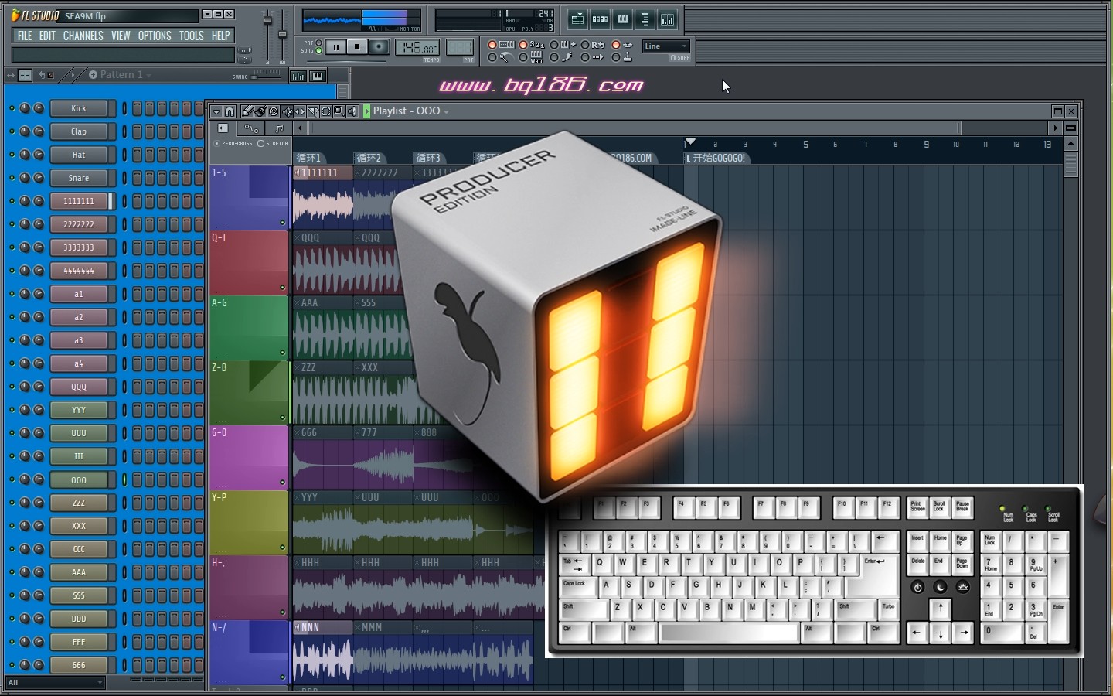Screen dimensions: 1113x696
Task: Open the Playlist title dropdown arrow
Action: coord(446,112)
